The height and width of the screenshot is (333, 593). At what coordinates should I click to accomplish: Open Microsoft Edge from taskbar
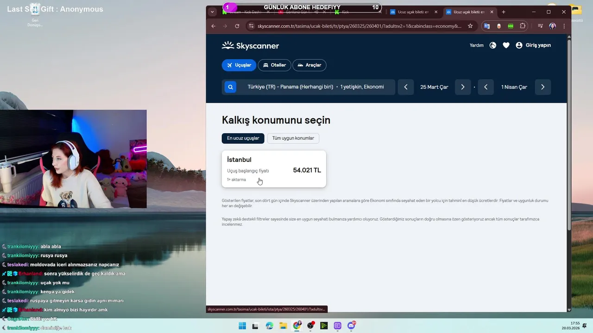270,326
